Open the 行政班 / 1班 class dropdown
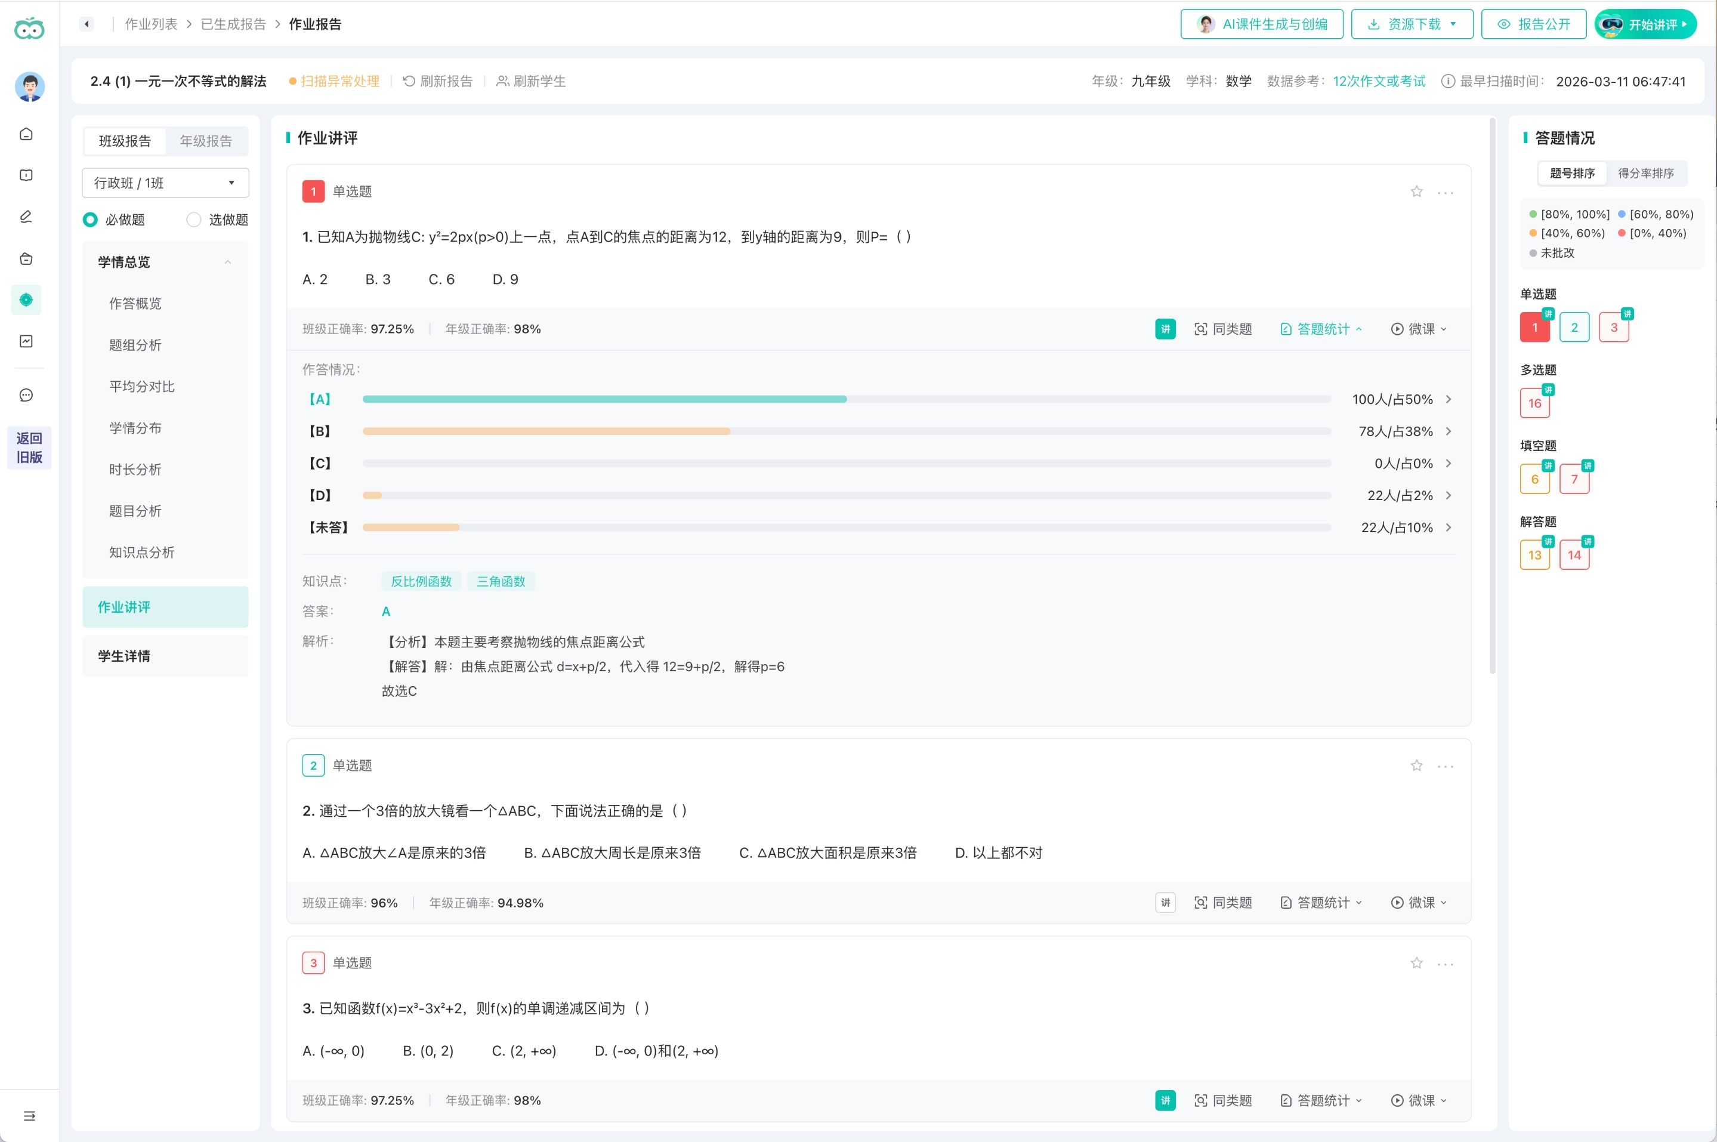The height and width of the screenshot is (1142, 1717). coord(165,183)
